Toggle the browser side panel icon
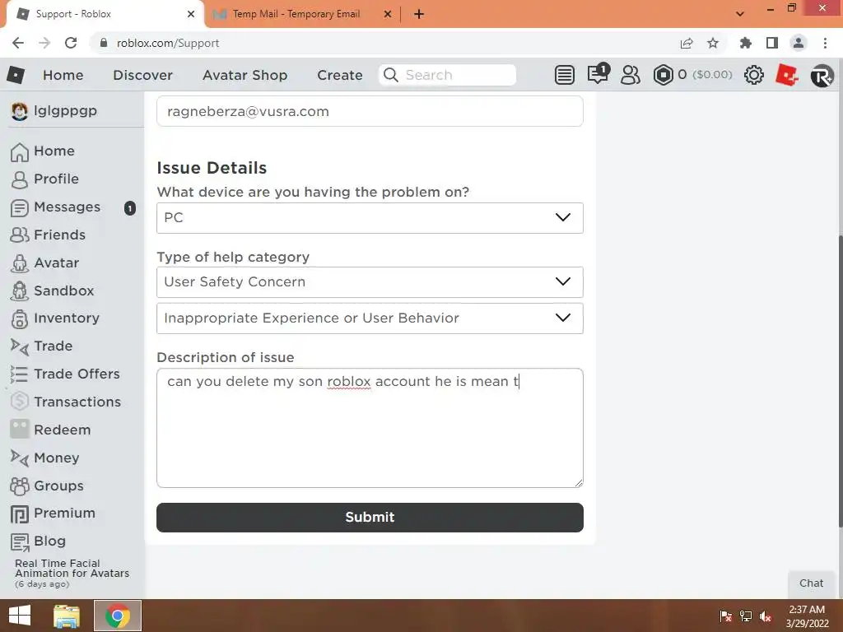 click(772, 43)
